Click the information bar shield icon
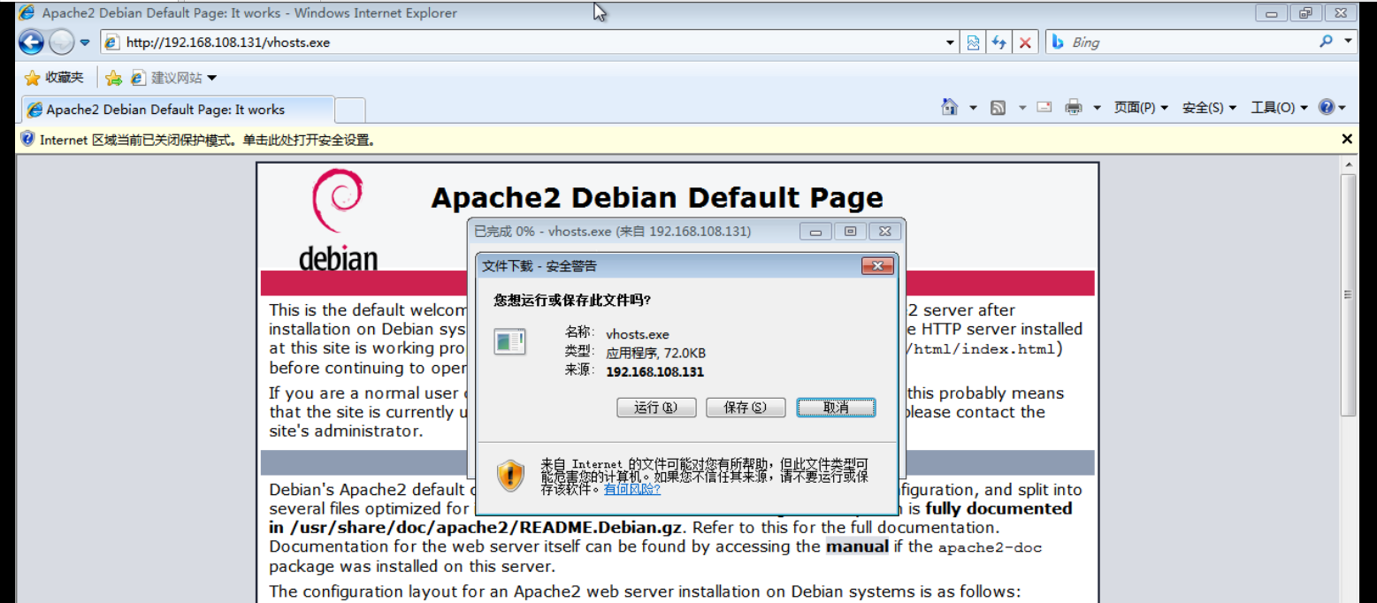Screen dimensions: 1377x603 [27, 139]
